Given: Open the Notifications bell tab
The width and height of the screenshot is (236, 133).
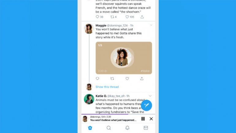Looking at the screenshot, I should 127,128.
